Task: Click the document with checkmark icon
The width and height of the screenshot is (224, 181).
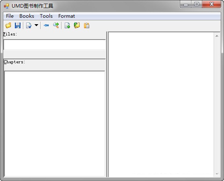Action: tap(29, 25)
